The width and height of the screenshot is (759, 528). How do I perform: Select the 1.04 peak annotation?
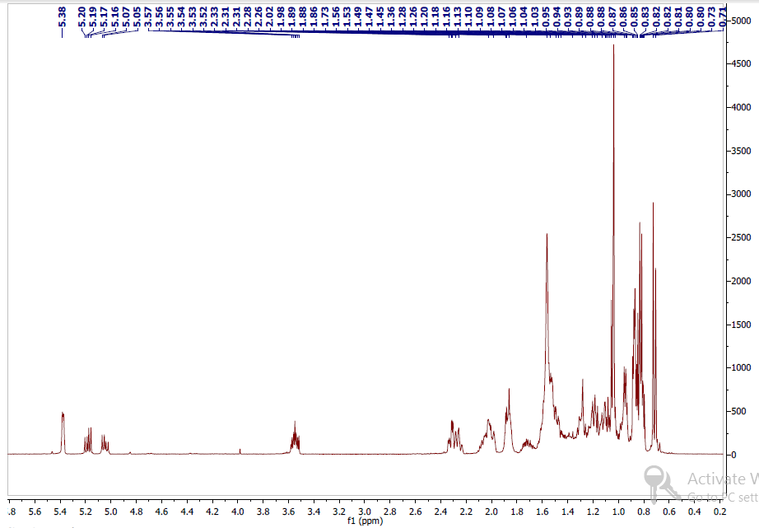[524, 17]
